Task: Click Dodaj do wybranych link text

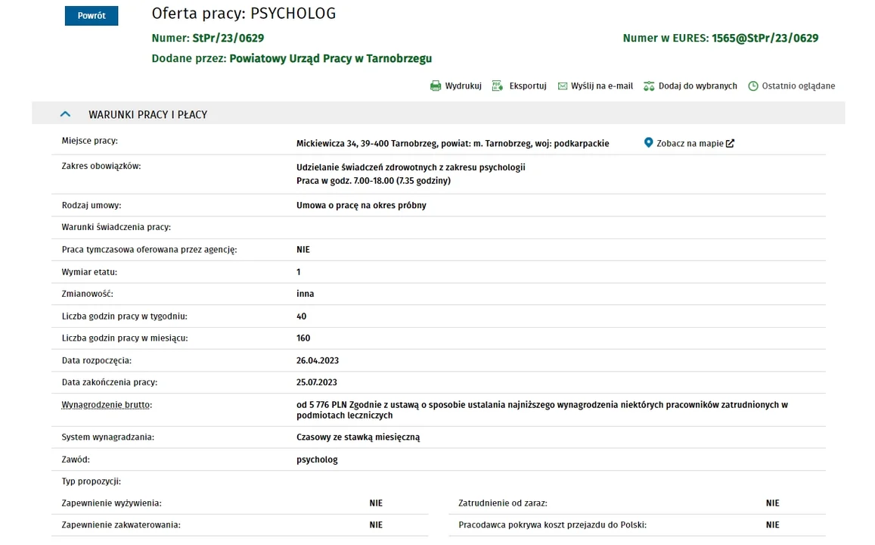Action: click(697, 86)
